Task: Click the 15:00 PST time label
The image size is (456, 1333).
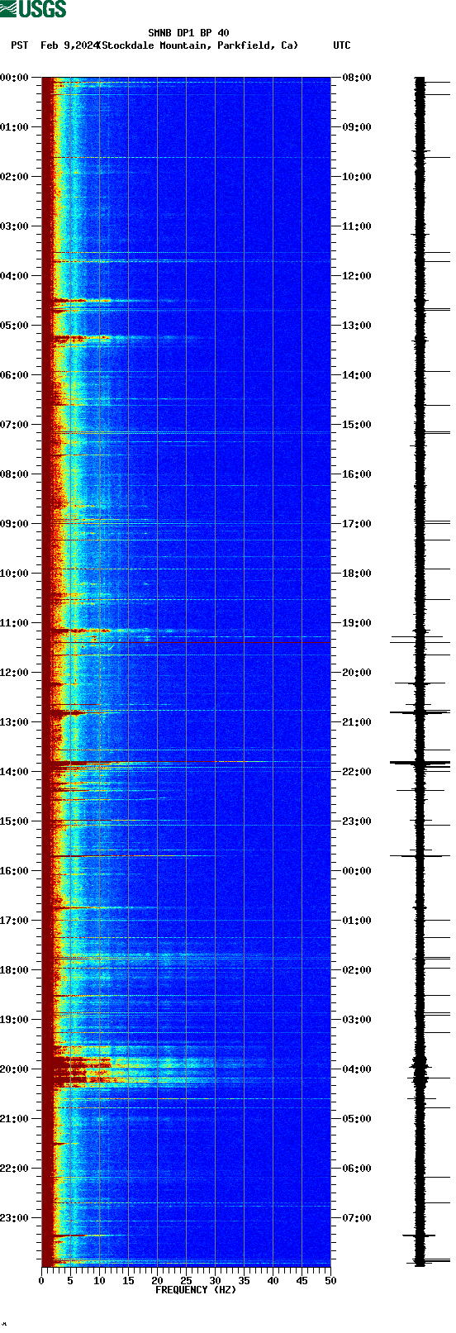Action: [x=15, y=821]
